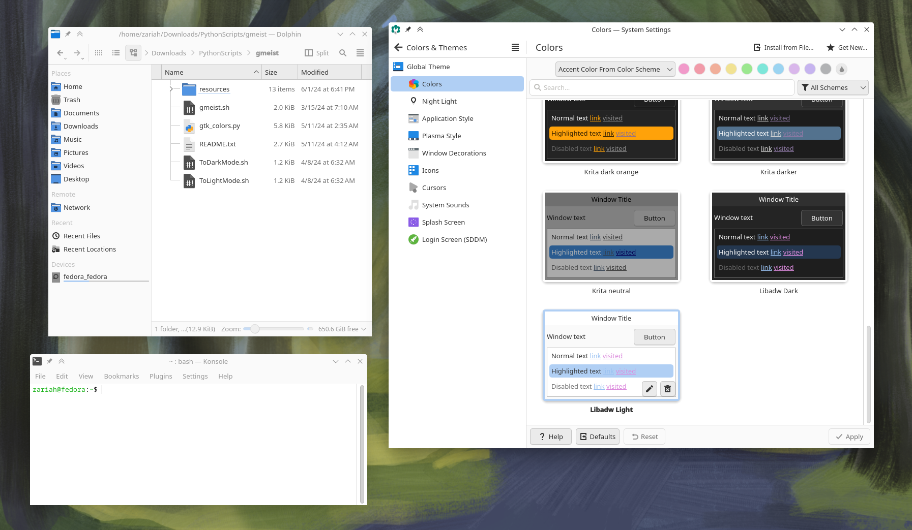Select gtk_colors.py Python file icon
Screen dimensions: 912x530
(x=189, y=126)
